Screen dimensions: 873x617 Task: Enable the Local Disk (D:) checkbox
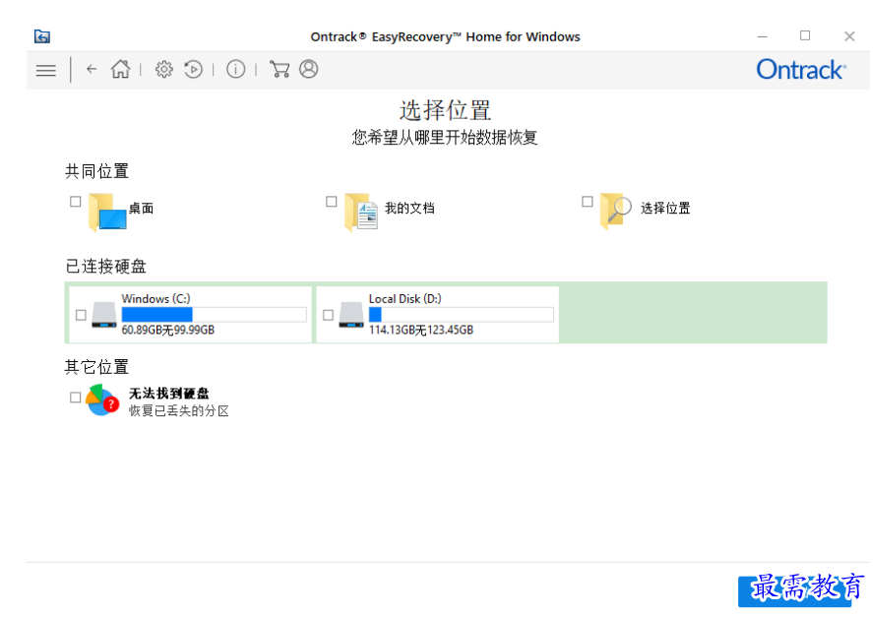tap(328, 316)
